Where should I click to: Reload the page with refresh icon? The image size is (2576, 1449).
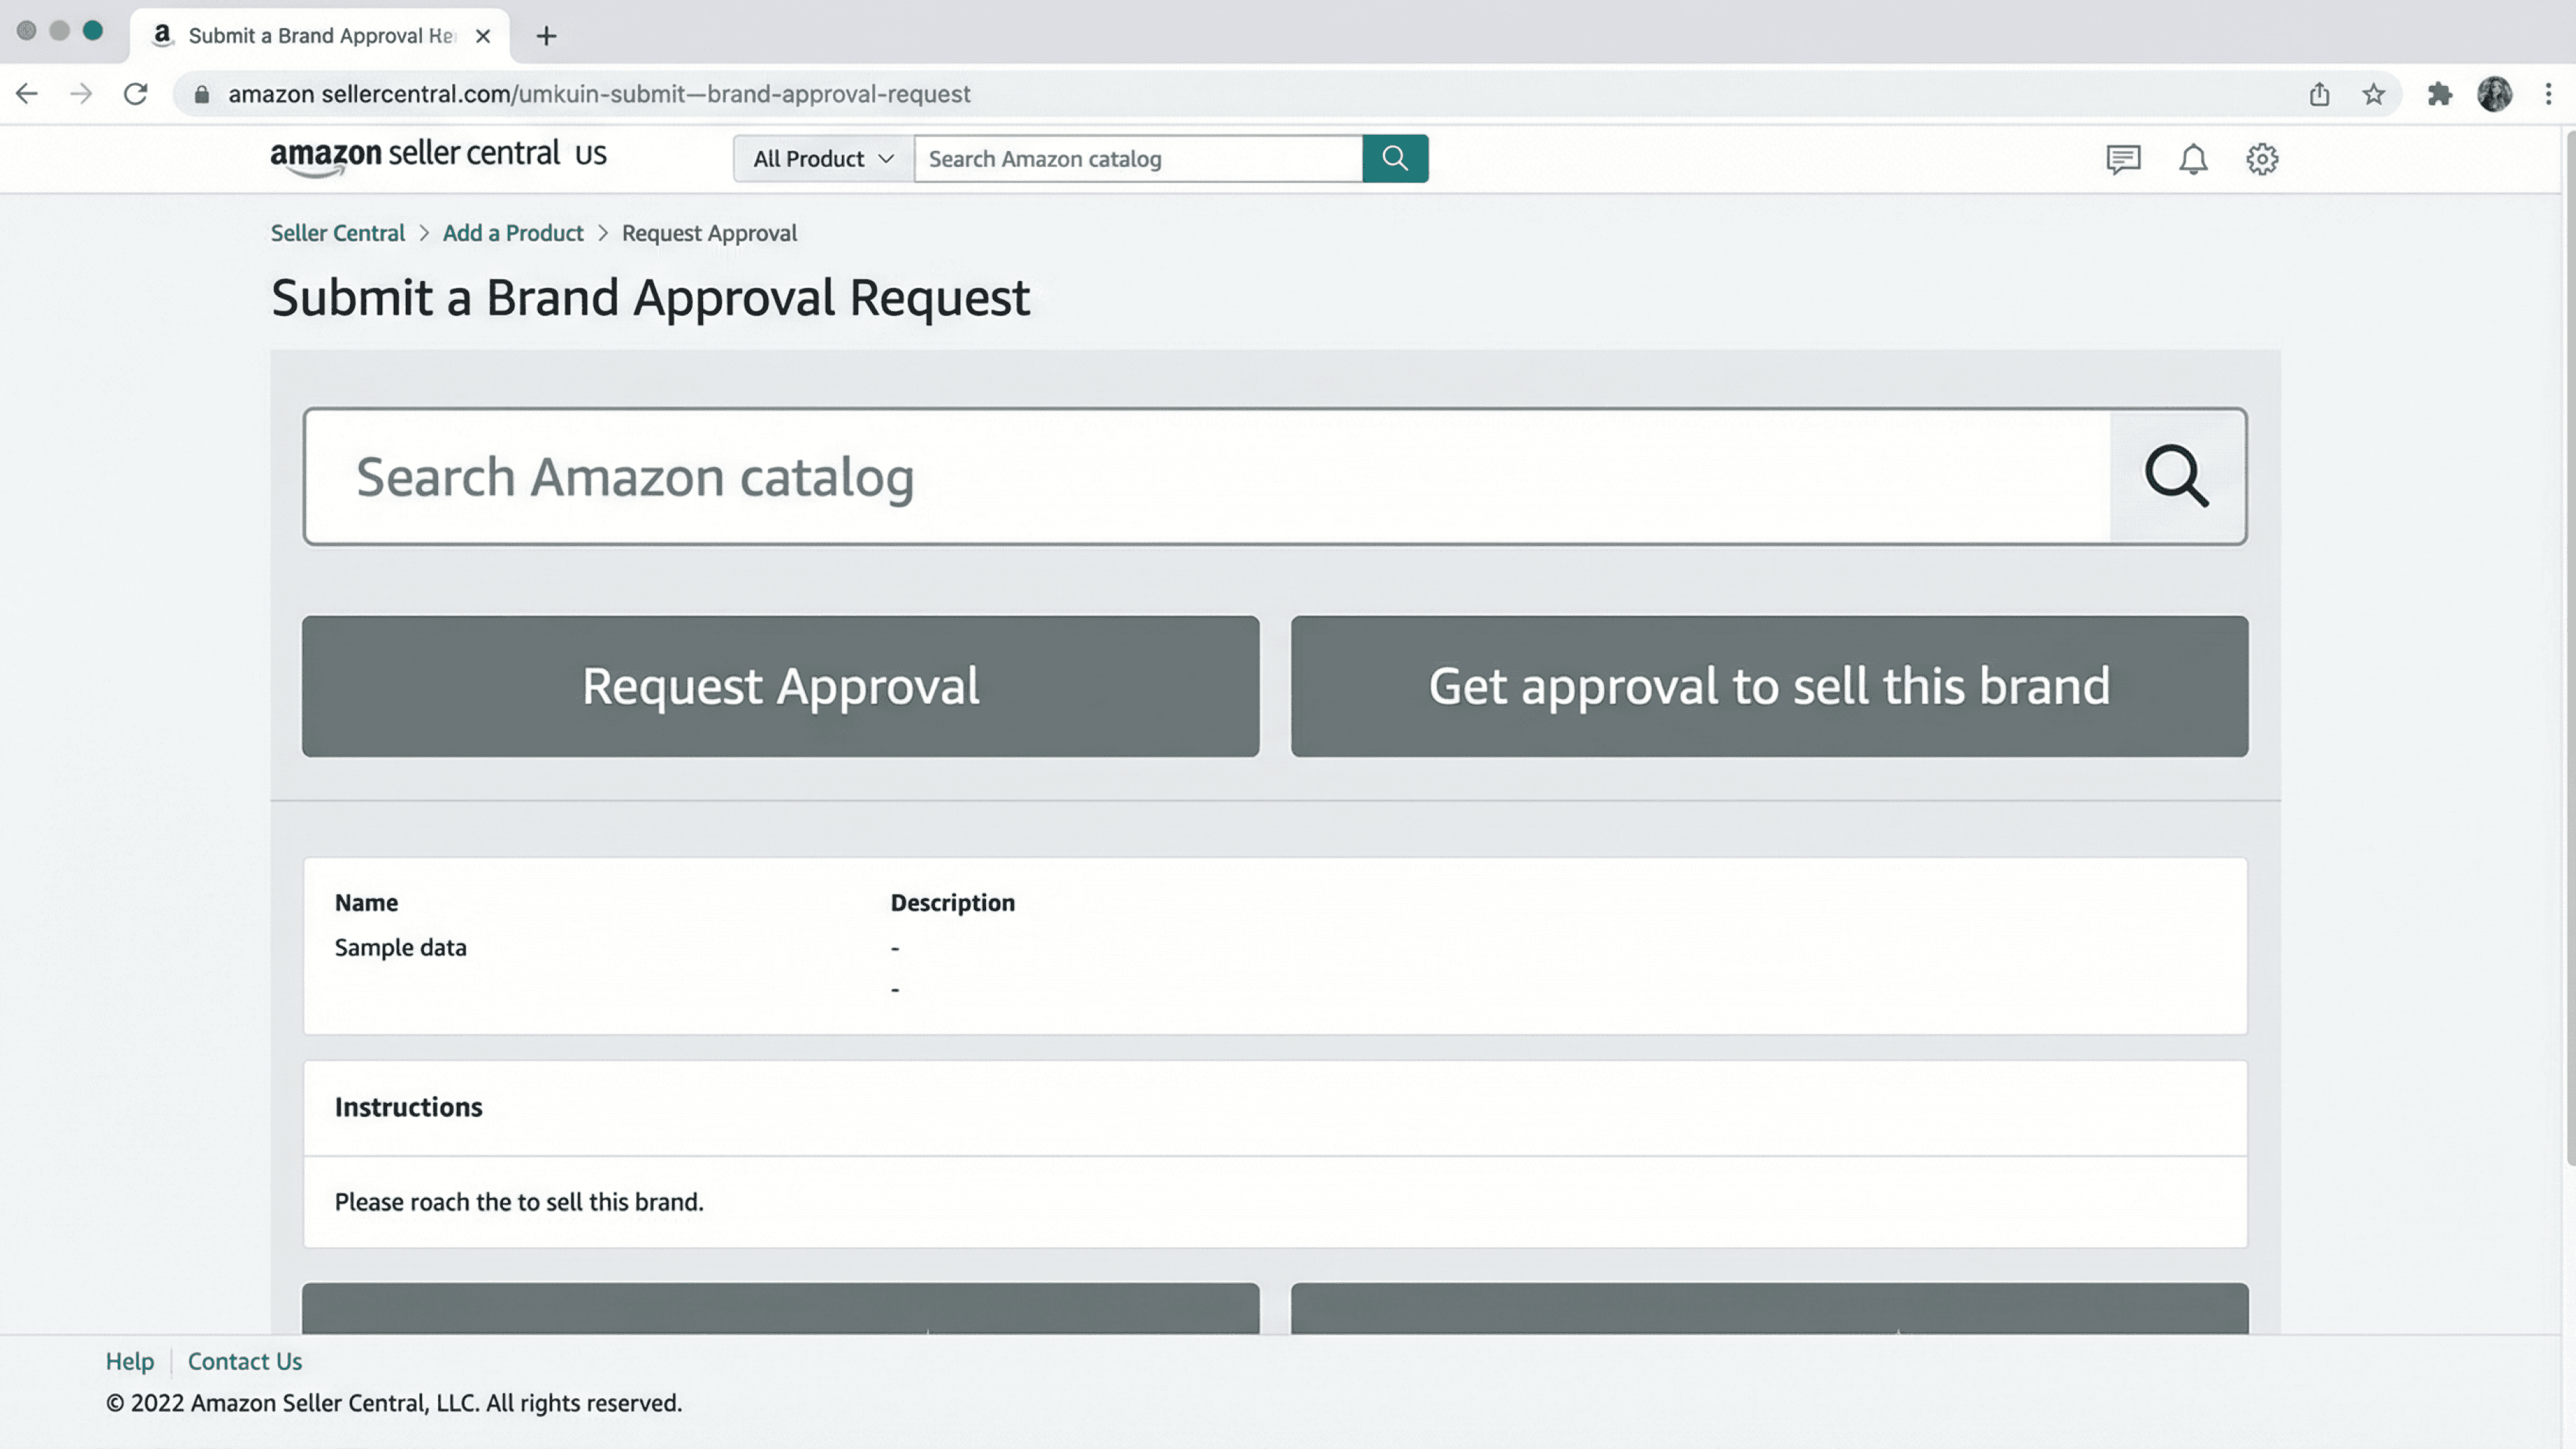pyautogui.click(x=135, y=94)
